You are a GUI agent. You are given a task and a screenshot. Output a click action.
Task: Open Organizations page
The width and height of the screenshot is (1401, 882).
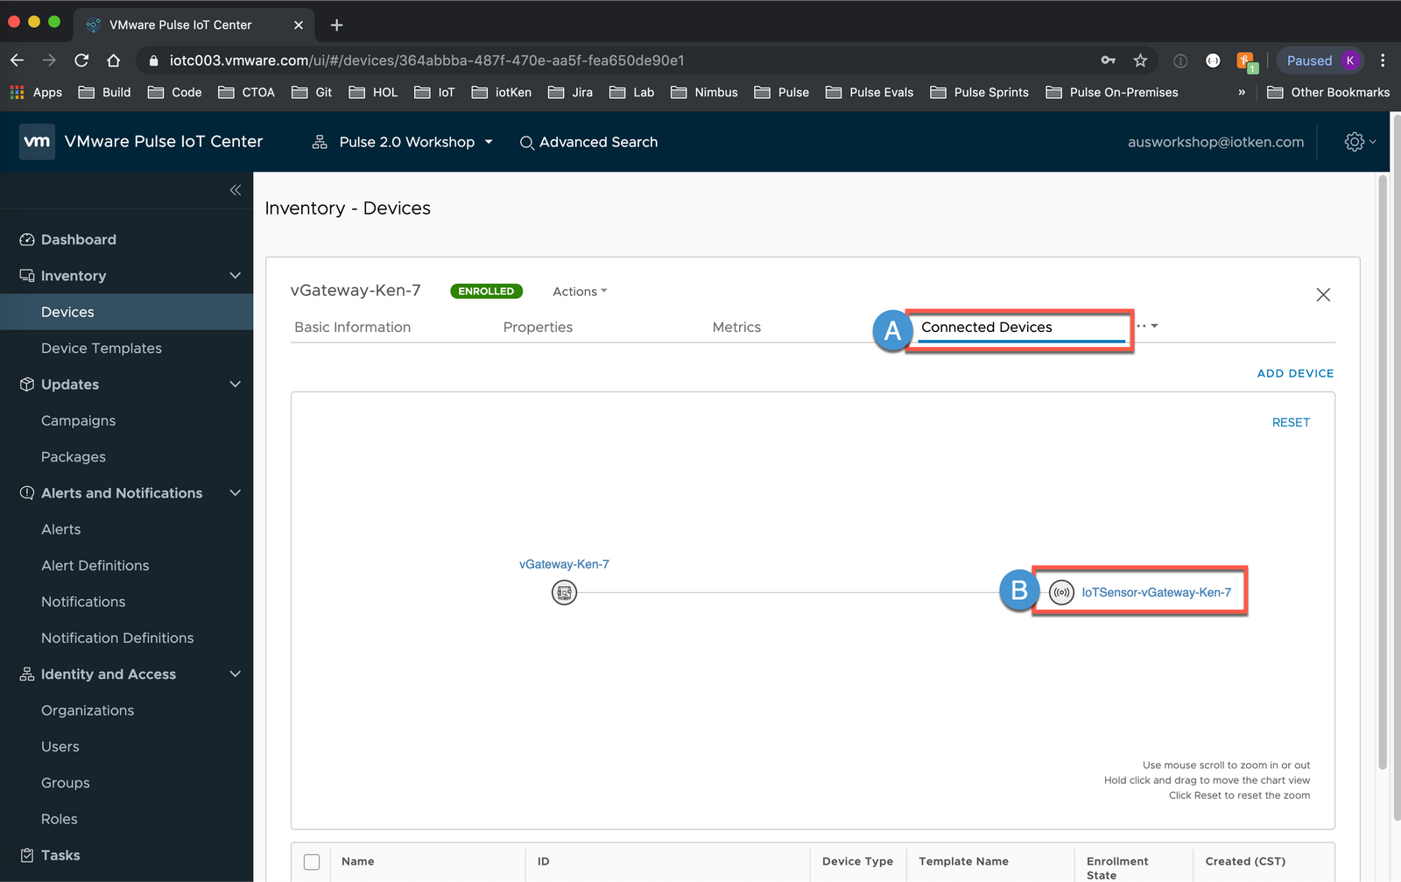[x=88, y=711]
